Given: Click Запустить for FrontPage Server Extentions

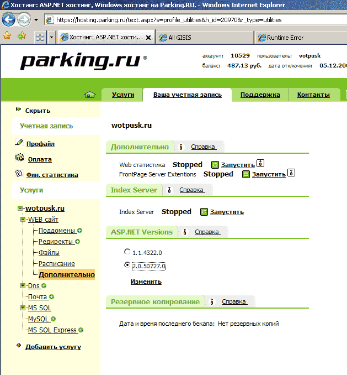Looking at the screenshot, I should pos(269,174).
